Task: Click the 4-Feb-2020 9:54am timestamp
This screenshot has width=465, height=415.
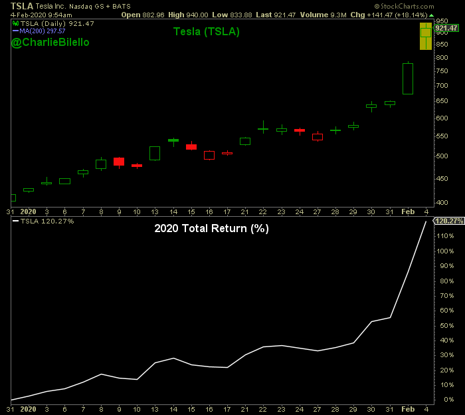Action: point(41,15)
